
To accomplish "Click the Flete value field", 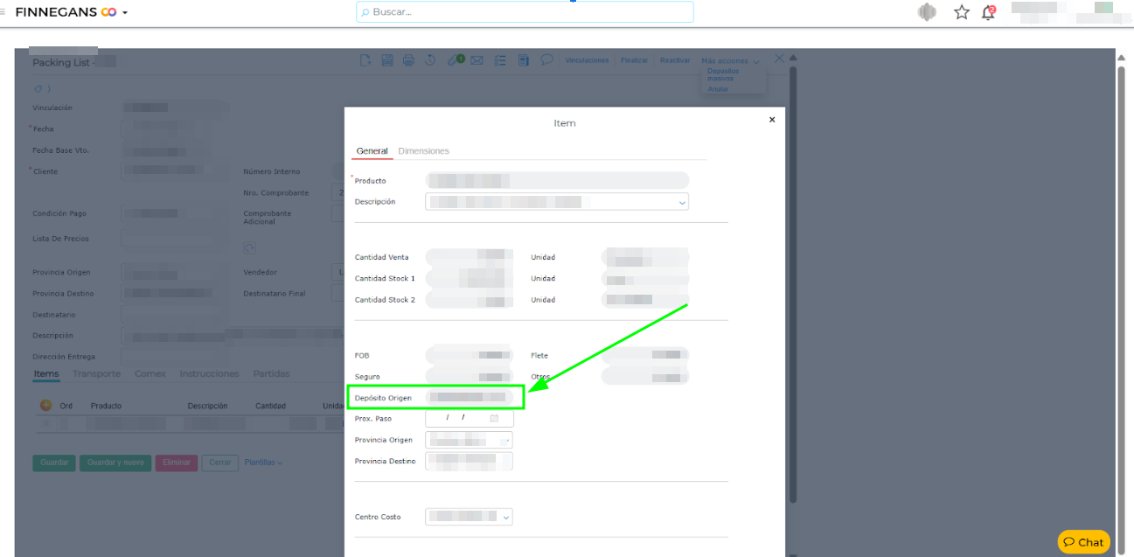I will pyautogui.click(x=645, y=355).
